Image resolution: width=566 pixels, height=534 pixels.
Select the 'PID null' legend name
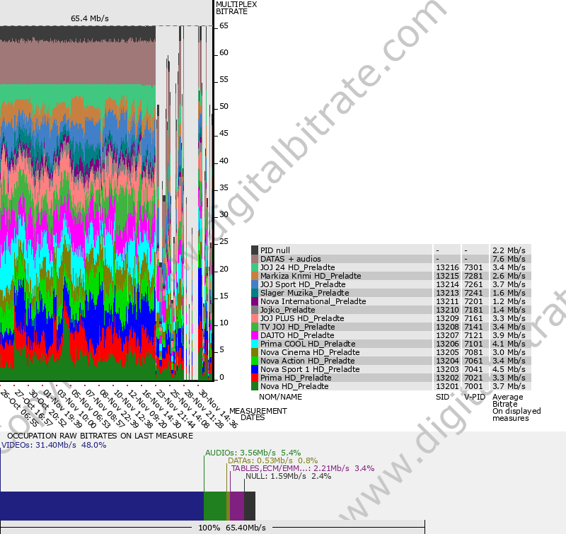click(275, 250)
